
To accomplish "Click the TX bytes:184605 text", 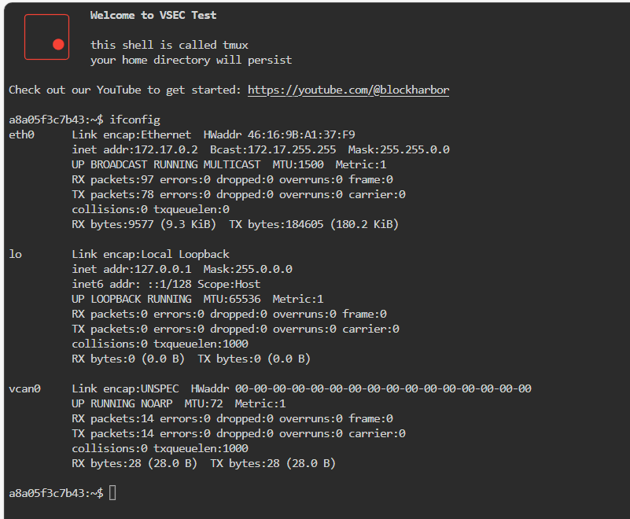I will (276, 224).
